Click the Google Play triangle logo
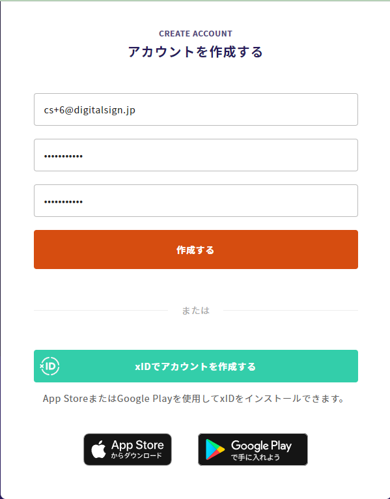 pos(215,449)
